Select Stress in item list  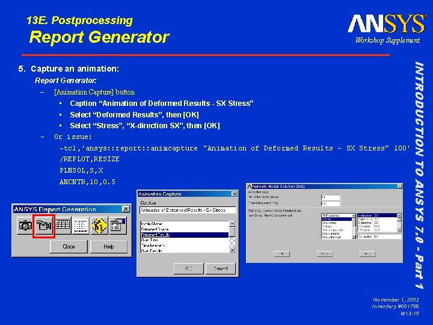point(337,219)
